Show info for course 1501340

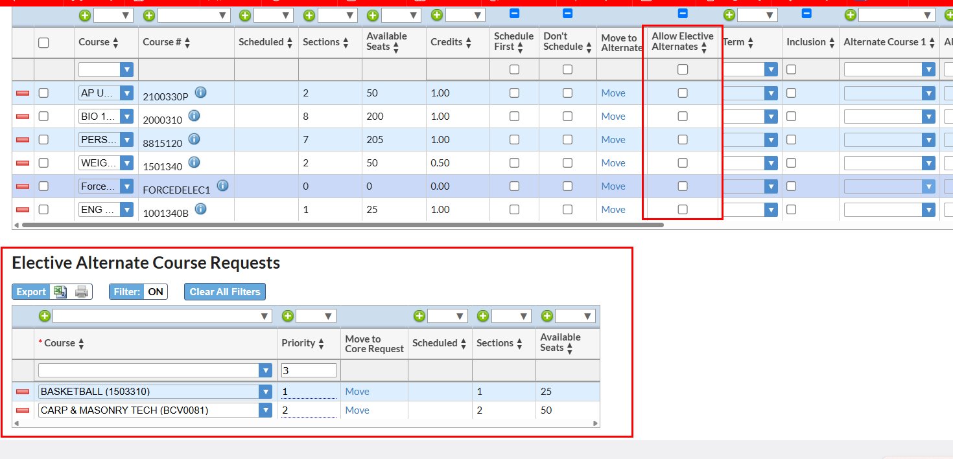pos(194,162)
